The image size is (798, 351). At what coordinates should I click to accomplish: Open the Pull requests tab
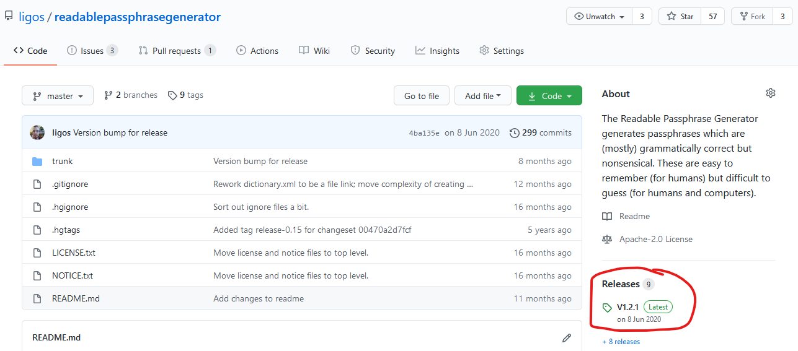[x=177, y=51]
